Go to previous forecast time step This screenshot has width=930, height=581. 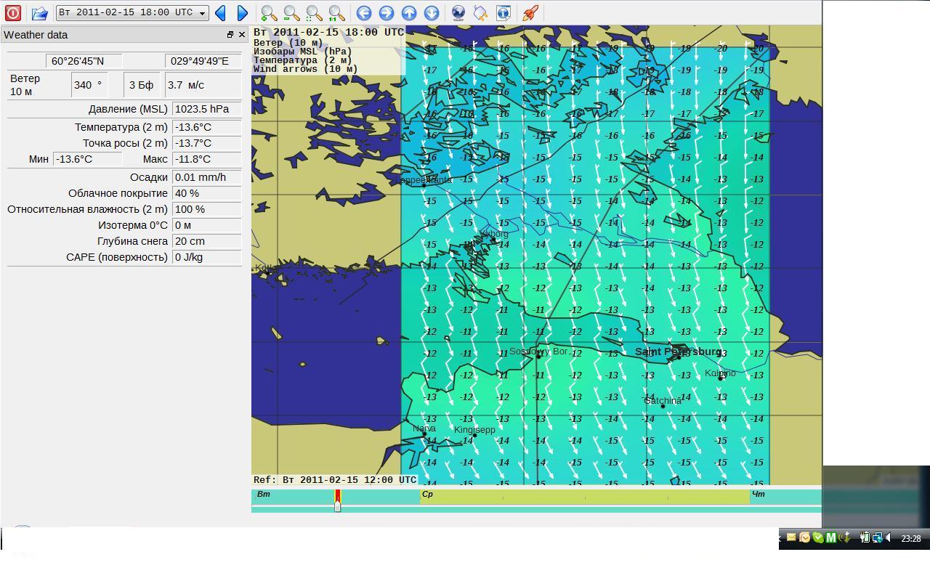click(x=220, y=12)
